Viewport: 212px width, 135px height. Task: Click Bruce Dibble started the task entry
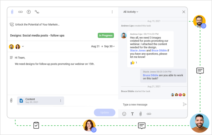click(136, 91)
